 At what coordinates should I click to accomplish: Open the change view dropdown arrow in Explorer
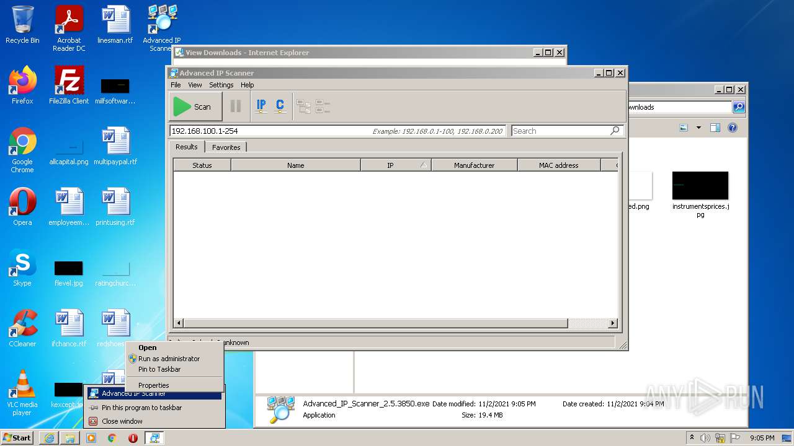pyautogui.click(x=698, y=128)
